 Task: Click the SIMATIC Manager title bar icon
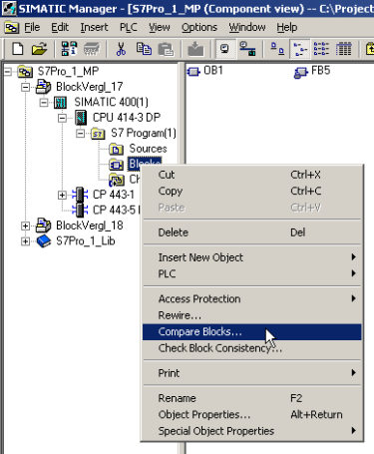[x=8, y=8]
